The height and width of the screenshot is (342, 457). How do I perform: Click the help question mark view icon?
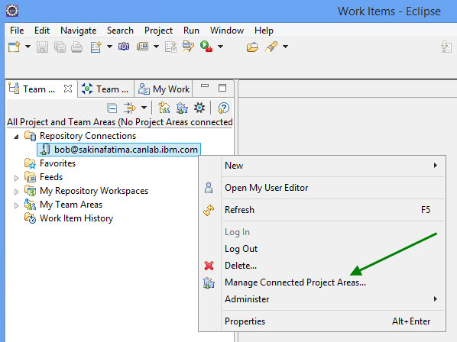pyautogui.click(x=224, y=108)
